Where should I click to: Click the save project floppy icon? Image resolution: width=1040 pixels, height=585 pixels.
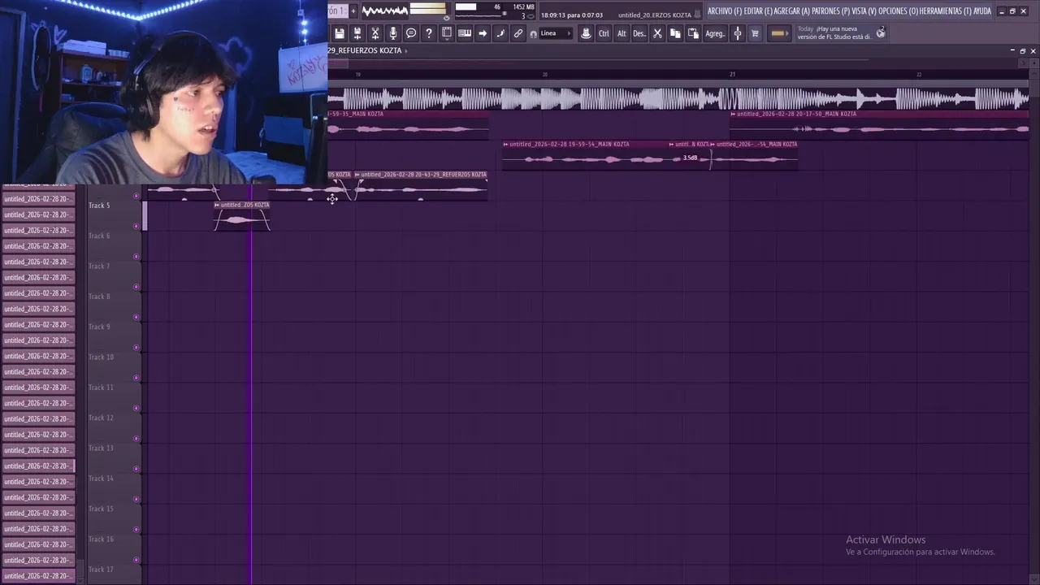tap(340, 33)
